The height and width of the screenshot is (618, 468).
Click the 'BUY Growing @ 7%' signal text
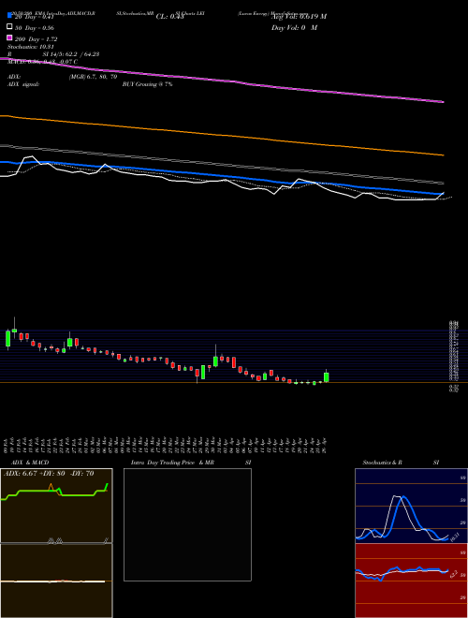(147, 84)
